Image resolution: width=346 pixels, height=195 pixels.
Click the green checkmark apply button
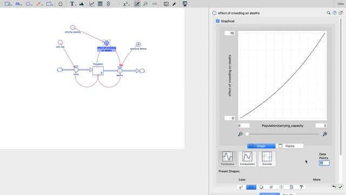341,187
